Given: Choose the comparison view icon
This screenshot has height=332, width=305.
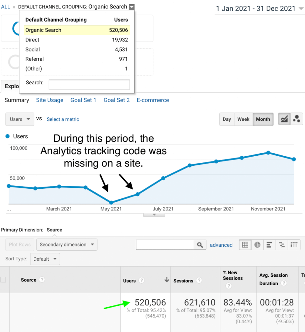Looking at the screenshot, I should coord(282,245).
